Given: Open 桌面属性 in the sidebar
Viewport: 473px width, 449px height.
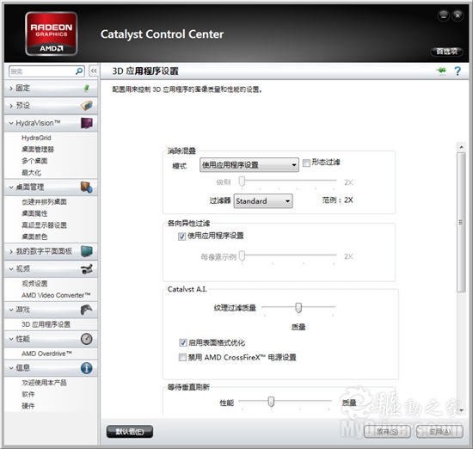Looking at the screenshot, I should point(34,213).
